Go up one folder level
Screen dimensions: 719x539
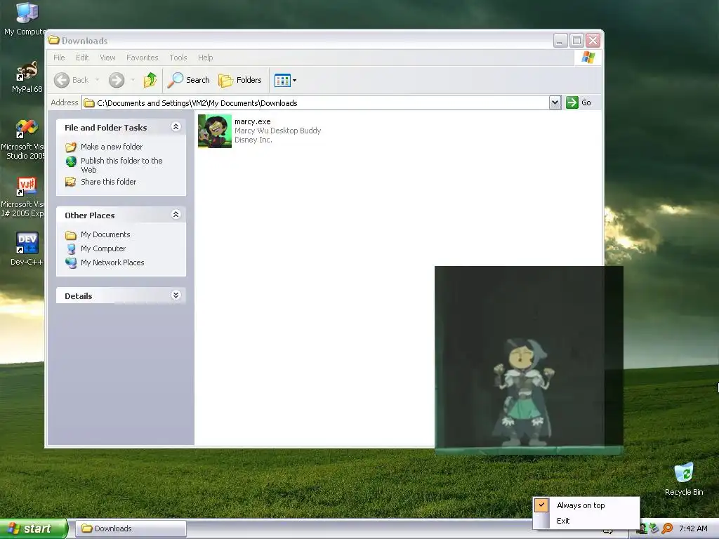(150, 80)
